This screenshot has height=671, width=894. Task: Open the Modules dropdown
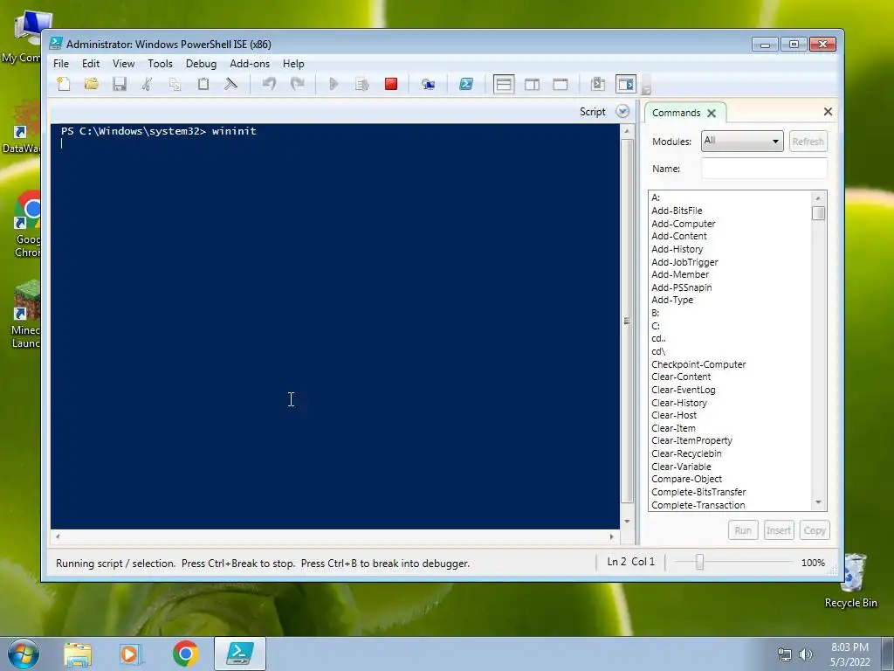coord(742,141)
